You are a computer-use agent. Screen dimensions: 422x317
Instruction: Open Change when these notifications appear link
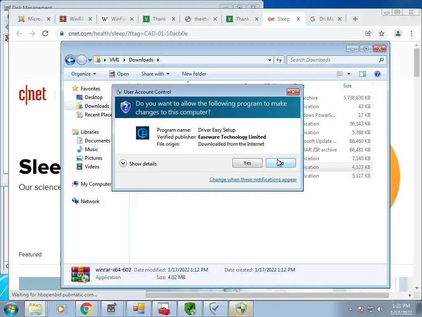(253, 180)
